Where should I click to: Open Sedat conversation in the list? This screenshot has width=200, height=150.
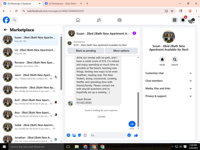coord(30,127)
